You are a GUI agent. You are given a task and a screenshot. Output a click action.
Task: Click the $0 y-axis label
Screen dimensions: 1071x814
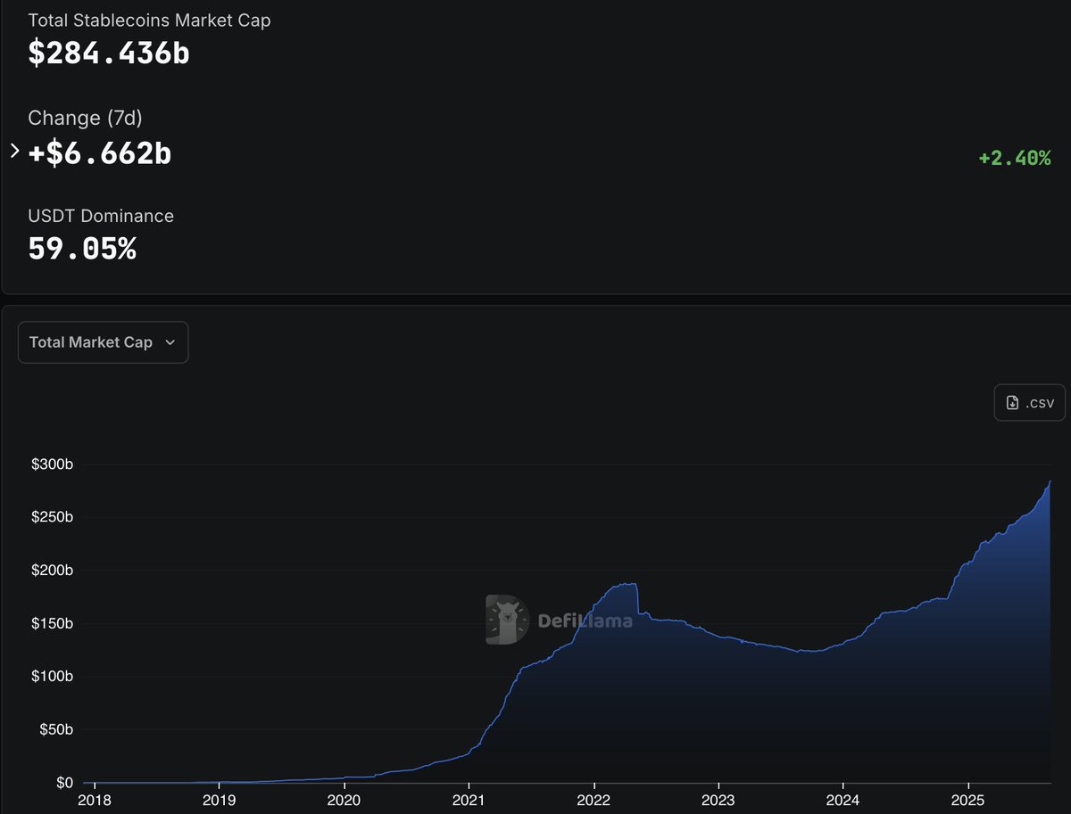coord(64,783)
